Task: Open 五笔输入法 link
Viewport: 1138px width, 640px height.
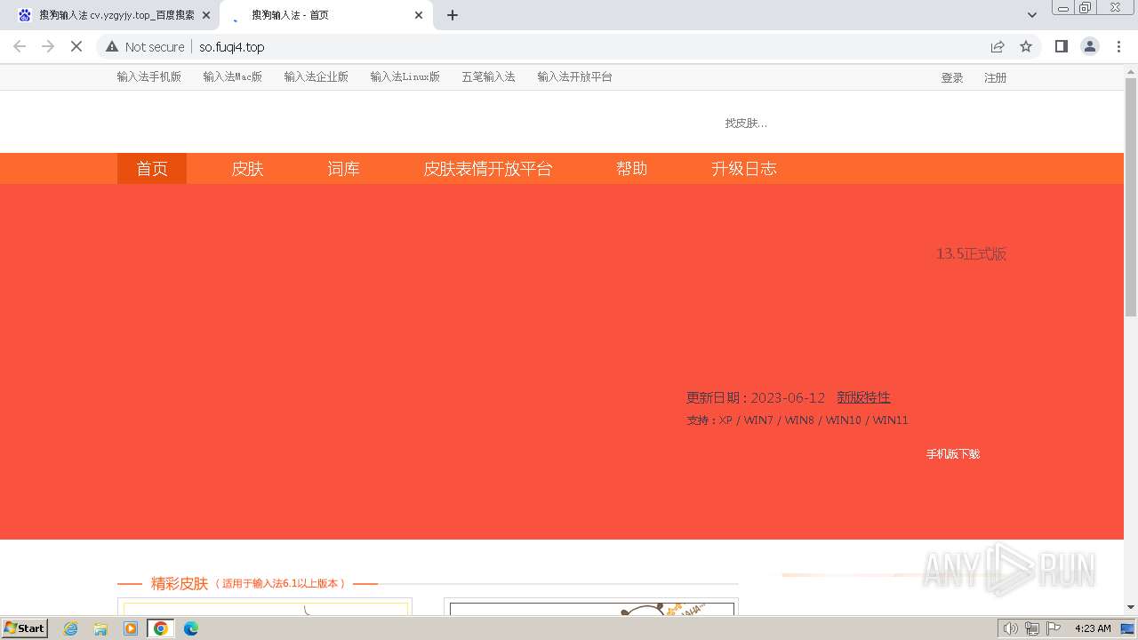Action: point(488,76)
